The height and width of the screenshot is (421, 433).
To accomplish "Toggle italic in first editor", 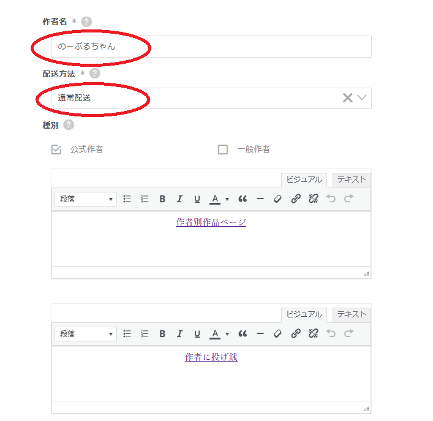I will point(180,199).
